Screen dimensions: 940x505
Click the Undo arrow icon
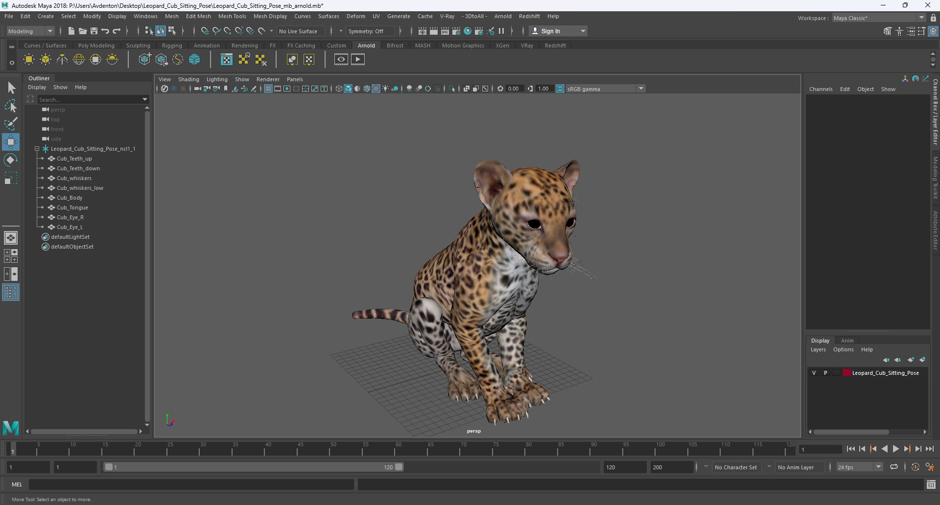[x=105, y=31]
